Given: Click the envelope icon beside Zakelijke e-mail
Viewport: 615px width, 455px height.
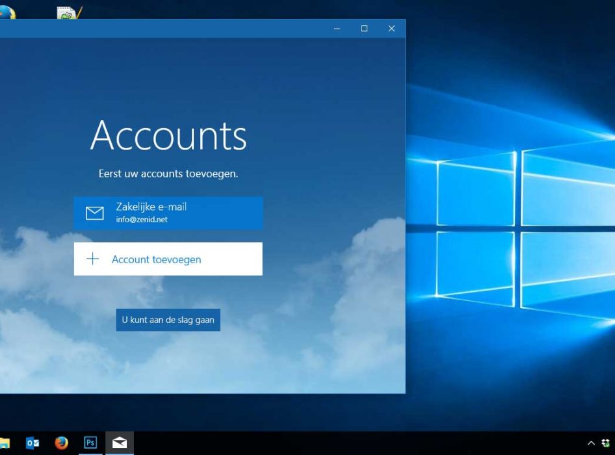Looking at the screenshot, I should (x=94, y=213).
